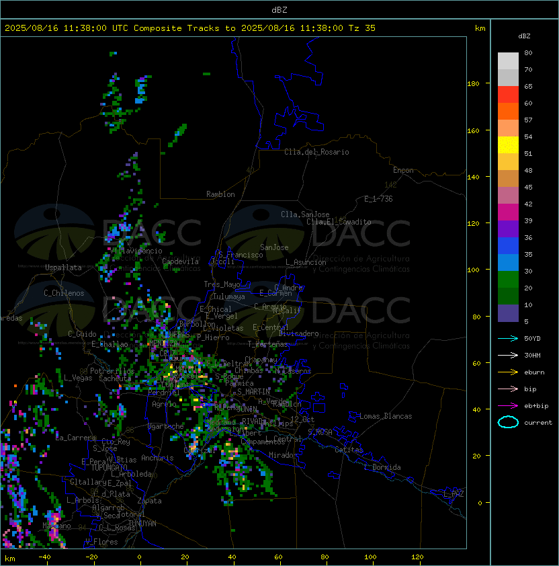
Task: Pick the bright yellow 51-54 dBZ swatch
Action: pos(508,145)
